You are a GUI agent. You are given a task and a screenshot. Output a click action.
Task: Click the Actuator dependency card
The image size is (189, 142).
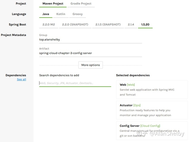point(152,110)
